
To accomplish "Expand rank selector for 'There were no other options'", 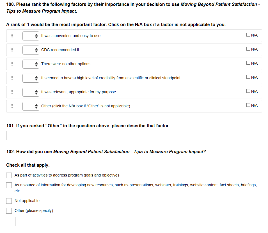I will coord(31,64).
